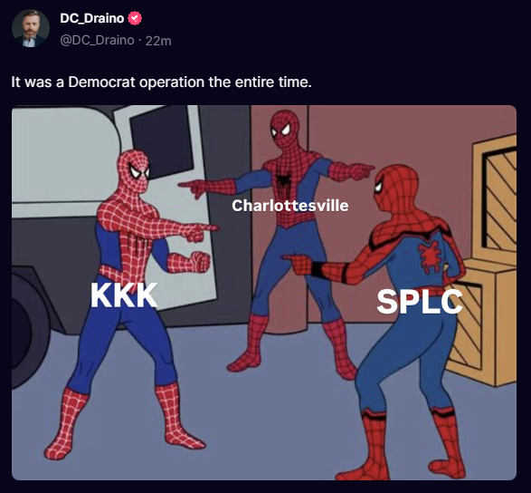Click the 'Charlottesville' caption in the meme
Viewport: 531px width, 493px height.
click(x=289, y=206)
